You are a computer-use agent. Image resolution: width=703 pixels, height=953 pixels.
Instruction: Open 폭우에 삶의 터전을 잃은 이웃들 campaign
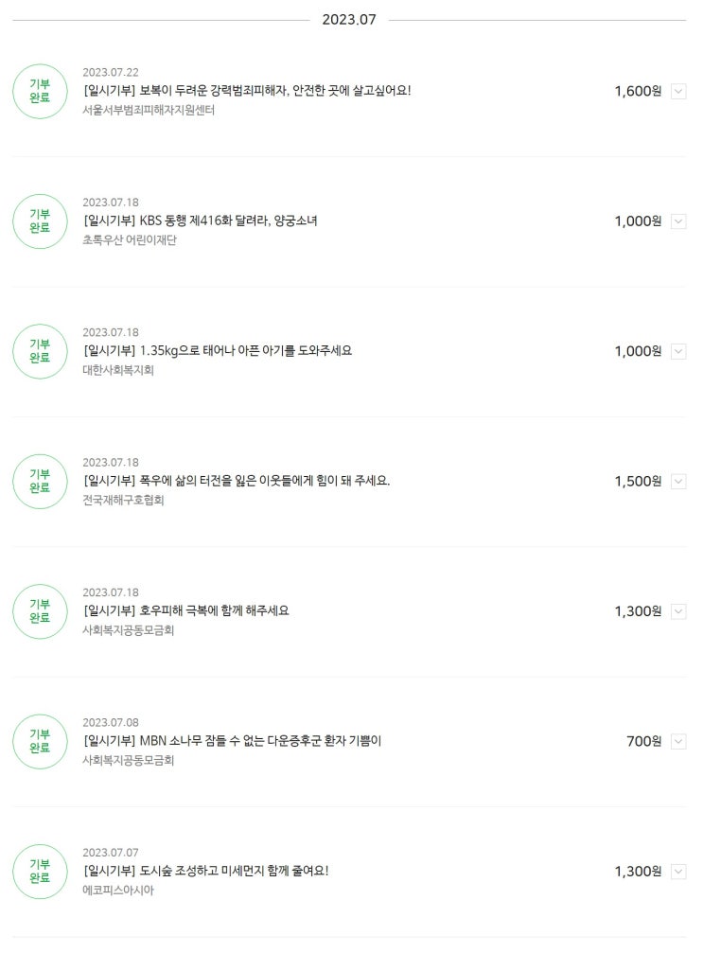(x=237, y=481)
